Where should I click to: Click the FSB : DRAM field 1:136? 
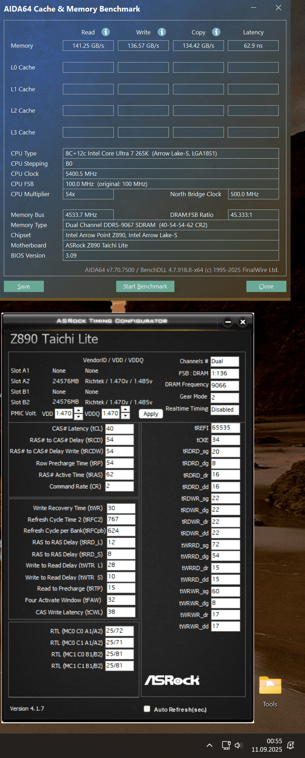pyautogui.click(x=225, y=373)
